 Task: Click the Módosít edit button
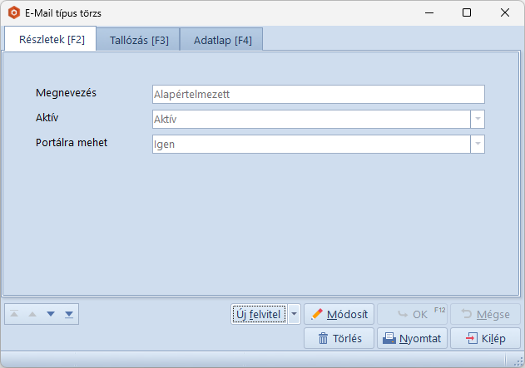[339, 314]
